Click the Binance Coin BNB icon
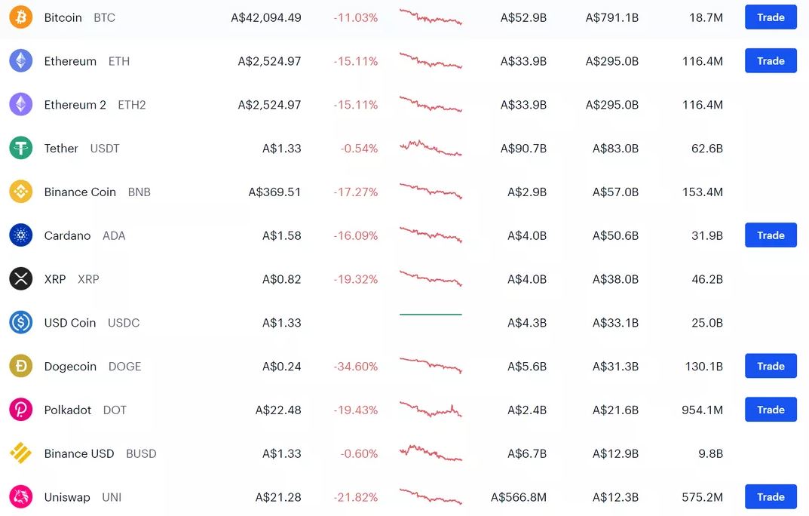 [21, 192]
